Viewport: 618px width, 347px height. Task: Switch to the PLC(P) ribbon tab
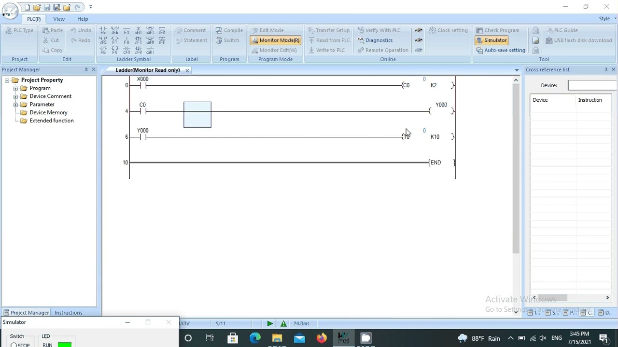coord(34,19)
